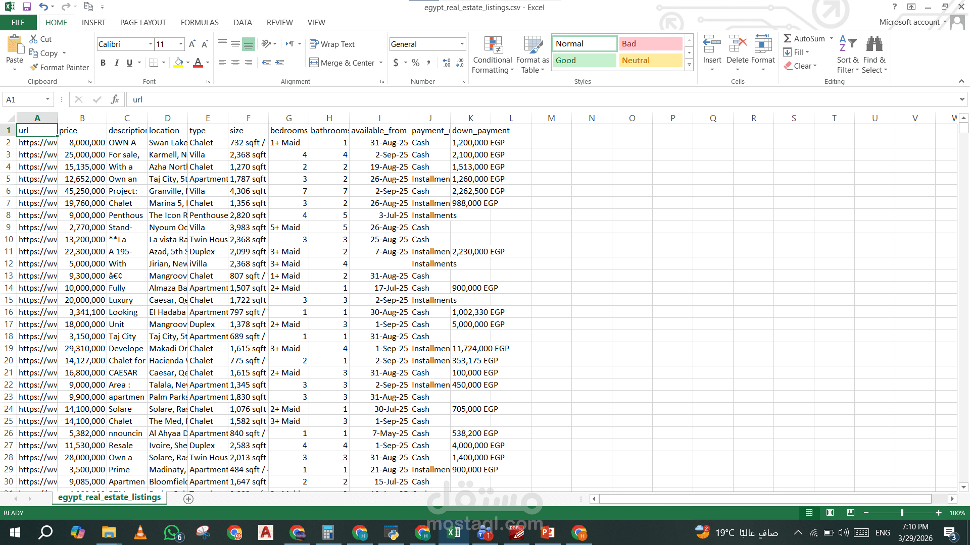Click the Copy button
This screenshot has height=545, width=970.
[x=44, y=53]
